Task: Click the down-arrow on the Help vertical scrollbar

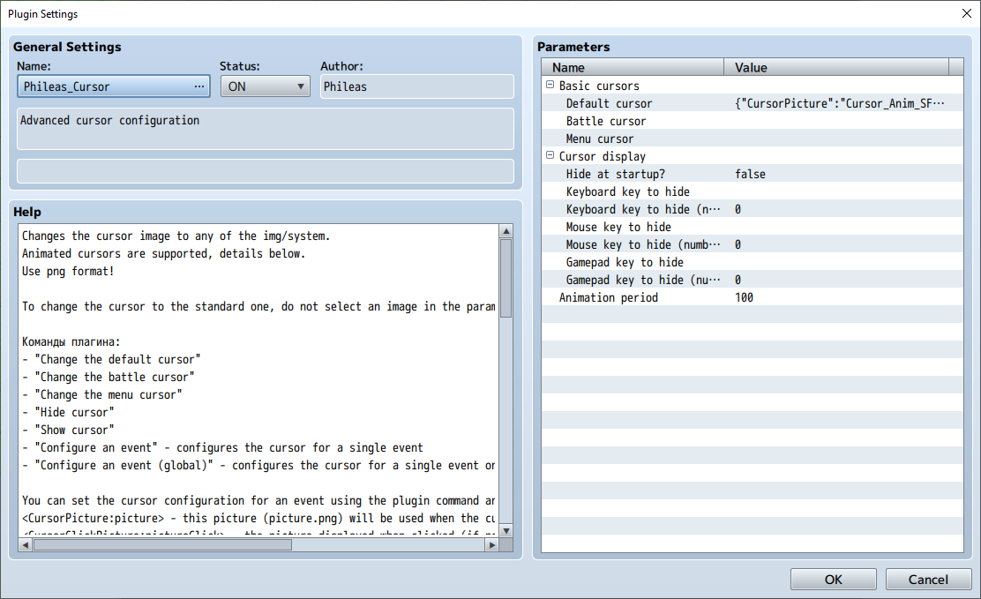Action: point(505,529)
